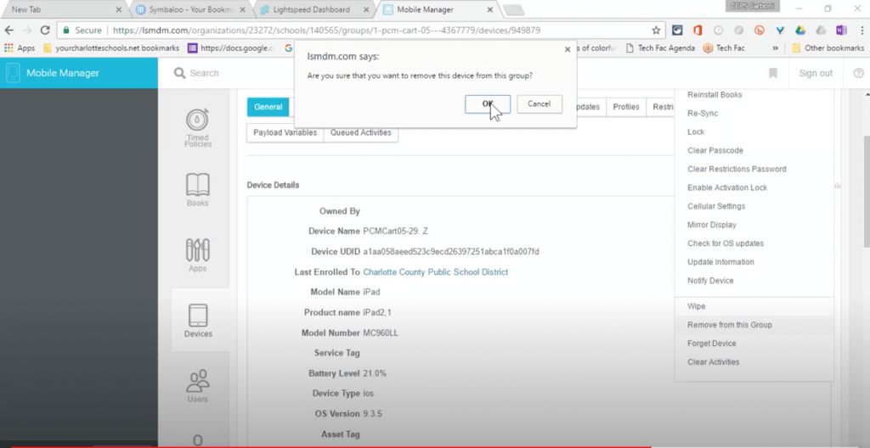Select Forget Device action
870x448 pixels.
[x=712, y=343]
